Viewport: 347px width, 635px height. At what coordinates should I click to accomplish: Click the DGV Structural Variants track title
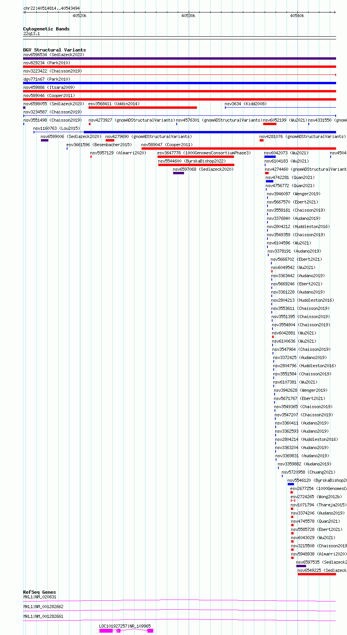(55, 50)
